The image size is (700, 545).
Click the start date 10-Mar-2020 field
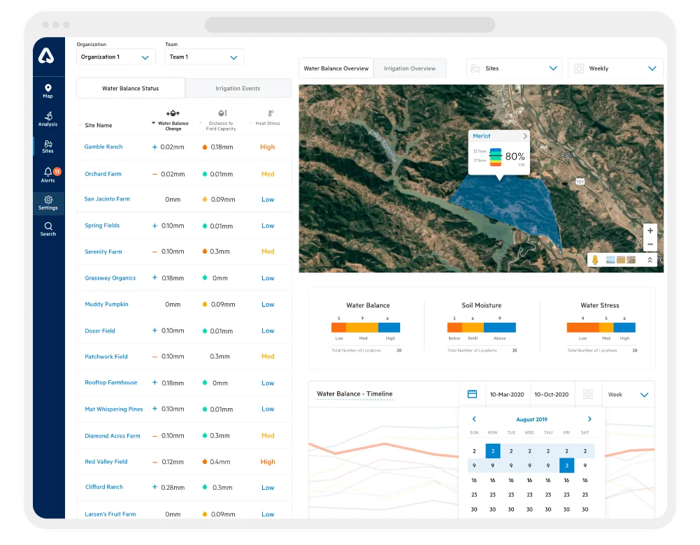(507, 395)
